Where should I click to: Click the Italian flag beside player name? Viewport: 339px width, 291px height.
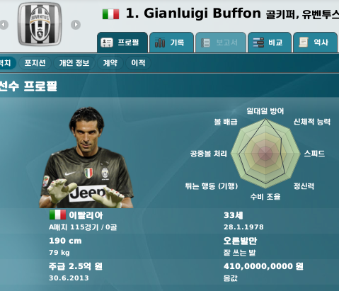pyautogui.click(x=110, y=14)
